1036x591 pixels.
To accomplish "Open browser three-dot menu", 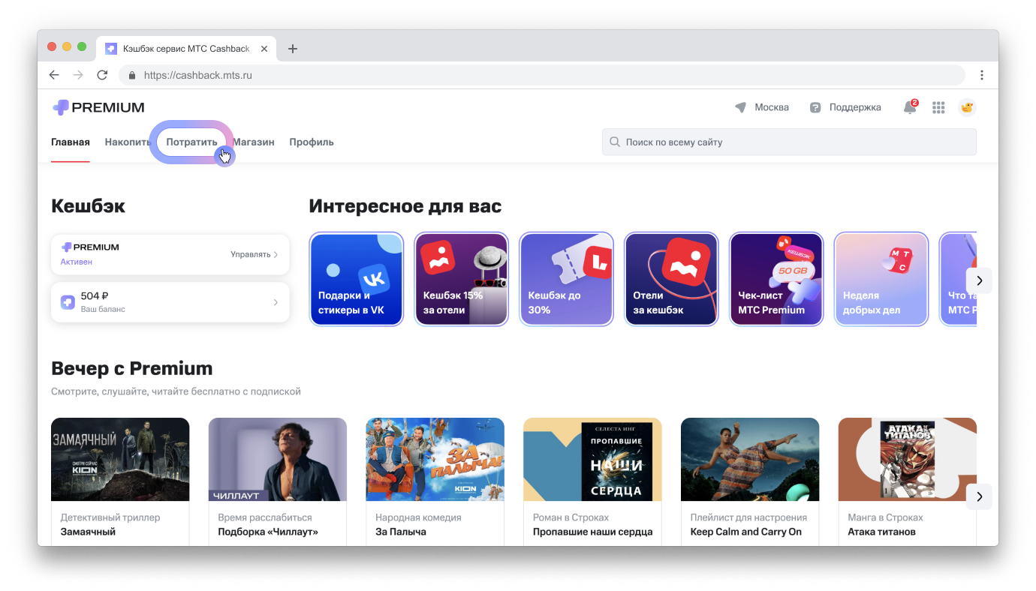I will point(982,75).
